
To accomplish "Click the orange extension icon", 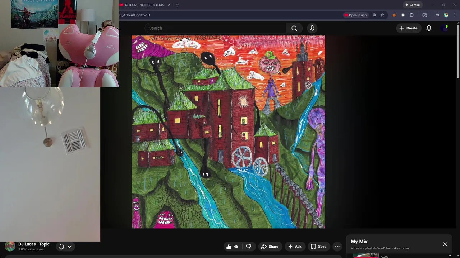I will tap(394, 15).
